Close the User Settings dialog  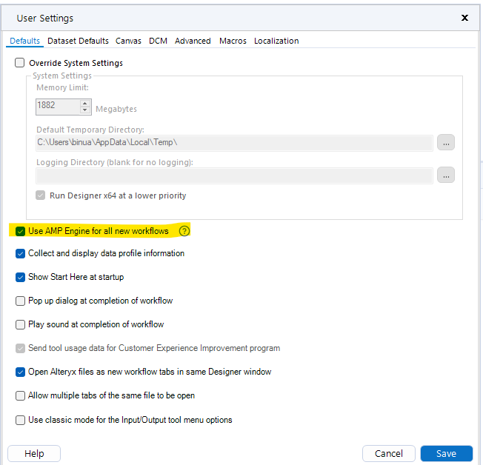(x=464, y=18)
